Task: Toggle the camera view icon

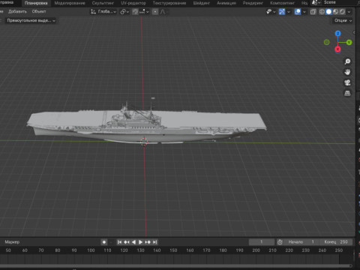Action: [x=347, y=82]
